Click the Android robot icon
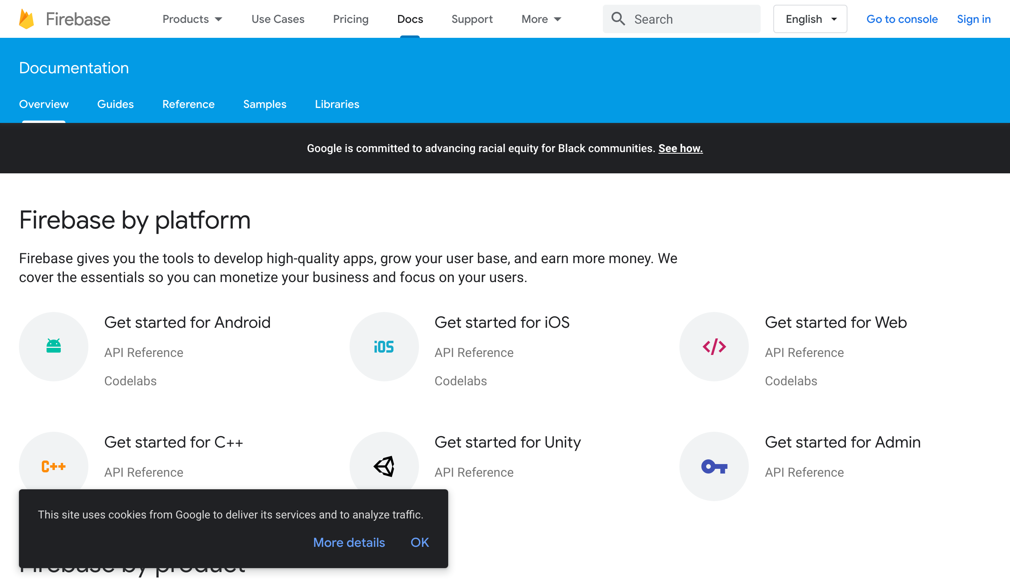This screenshot has width=1010, height=587. coord(53,346)
